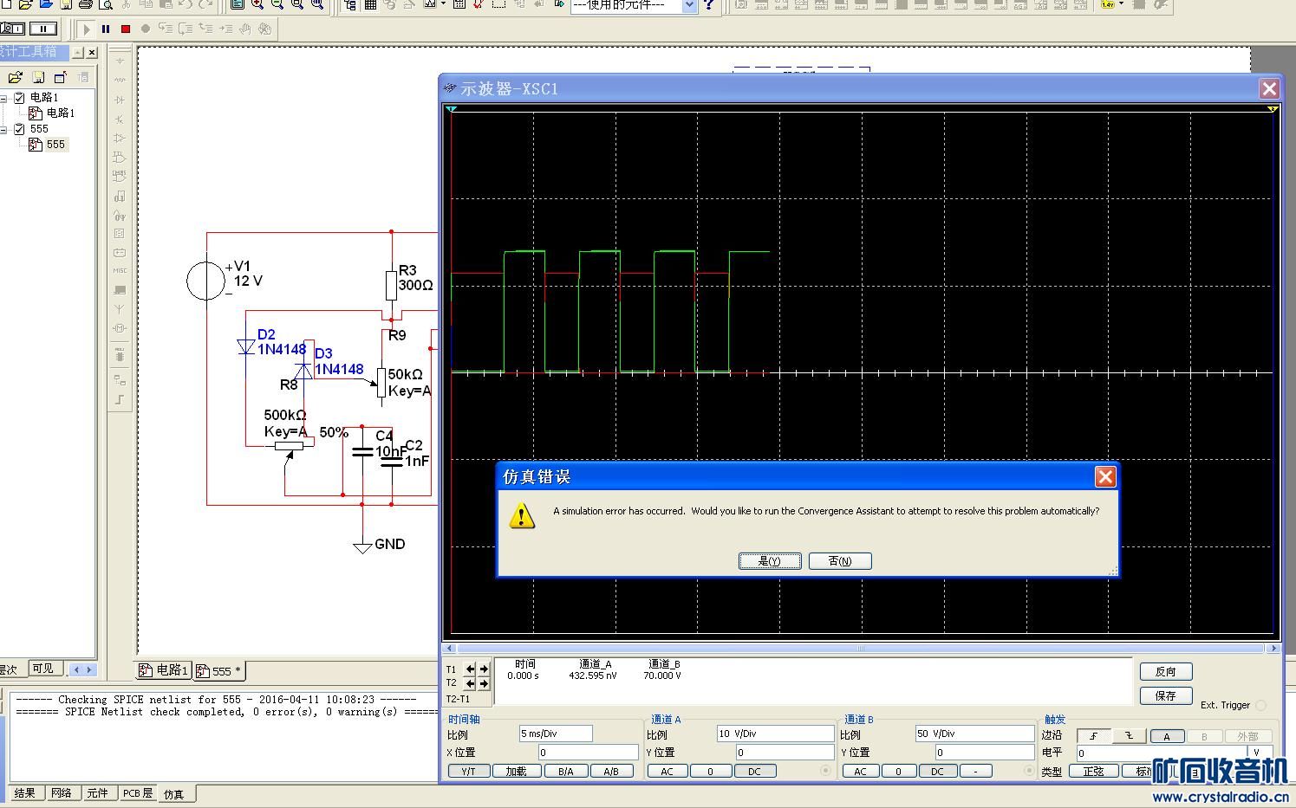1296x808 pixels.
Task: Click the spreadsheet view grid icon
Action: [x=370, y=4]
